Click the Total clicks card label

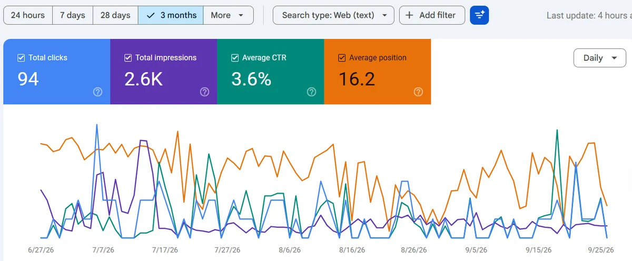coord(48,58)
